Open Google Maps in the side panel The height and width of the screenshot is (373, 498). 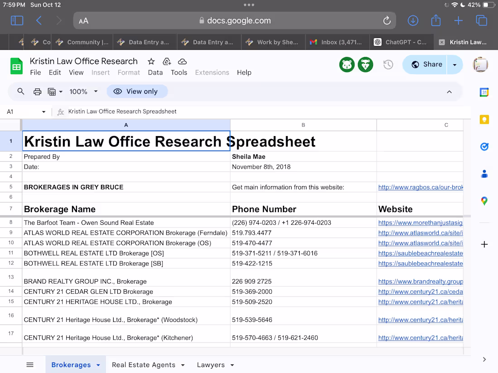[x=484, y=201]
